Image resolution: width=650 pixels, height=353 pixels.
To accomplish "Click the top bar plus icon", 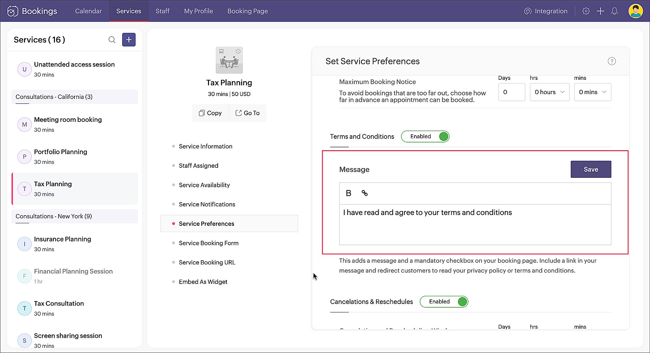I will [600, 11].
